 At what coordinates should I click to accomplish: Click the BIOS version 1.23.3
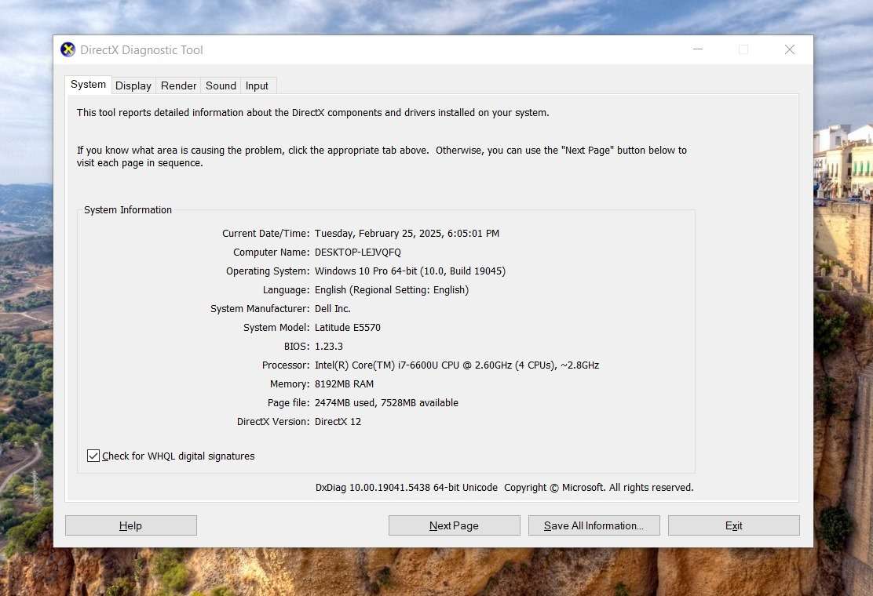(328, 347)
